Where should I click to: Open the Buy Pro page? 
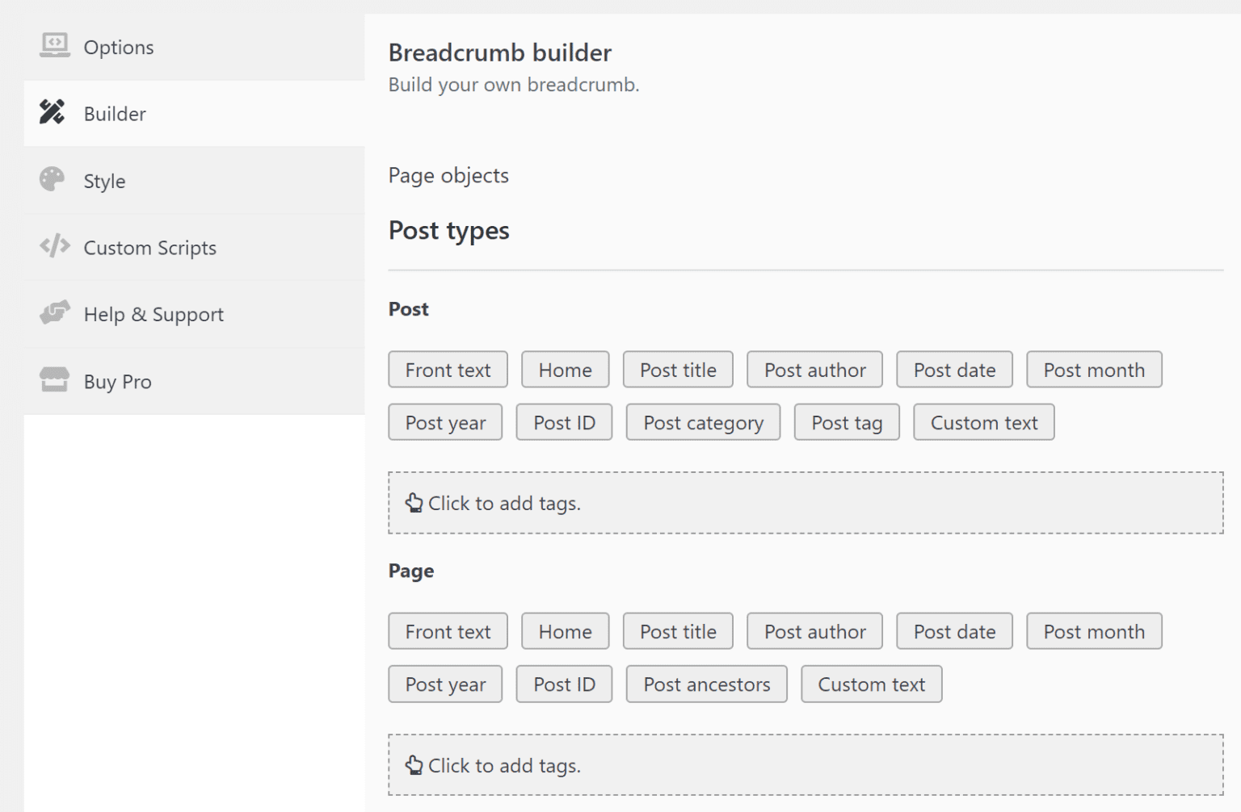[117, 380]
